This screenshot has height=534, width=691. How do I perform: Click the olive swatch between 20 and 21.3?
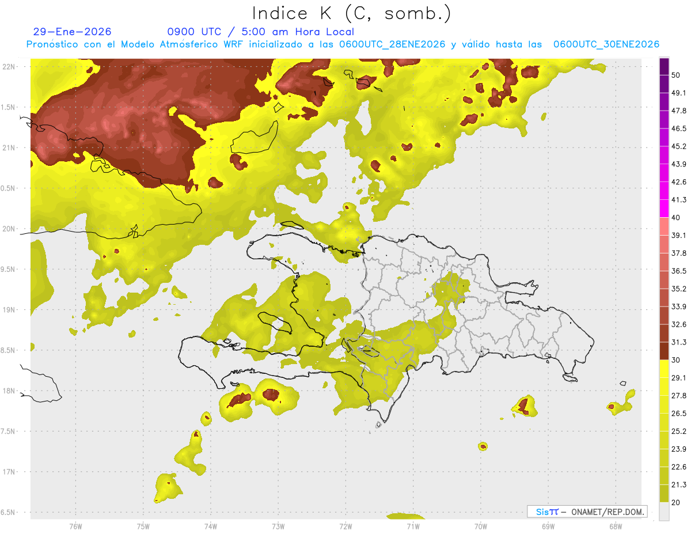(664, 494)
